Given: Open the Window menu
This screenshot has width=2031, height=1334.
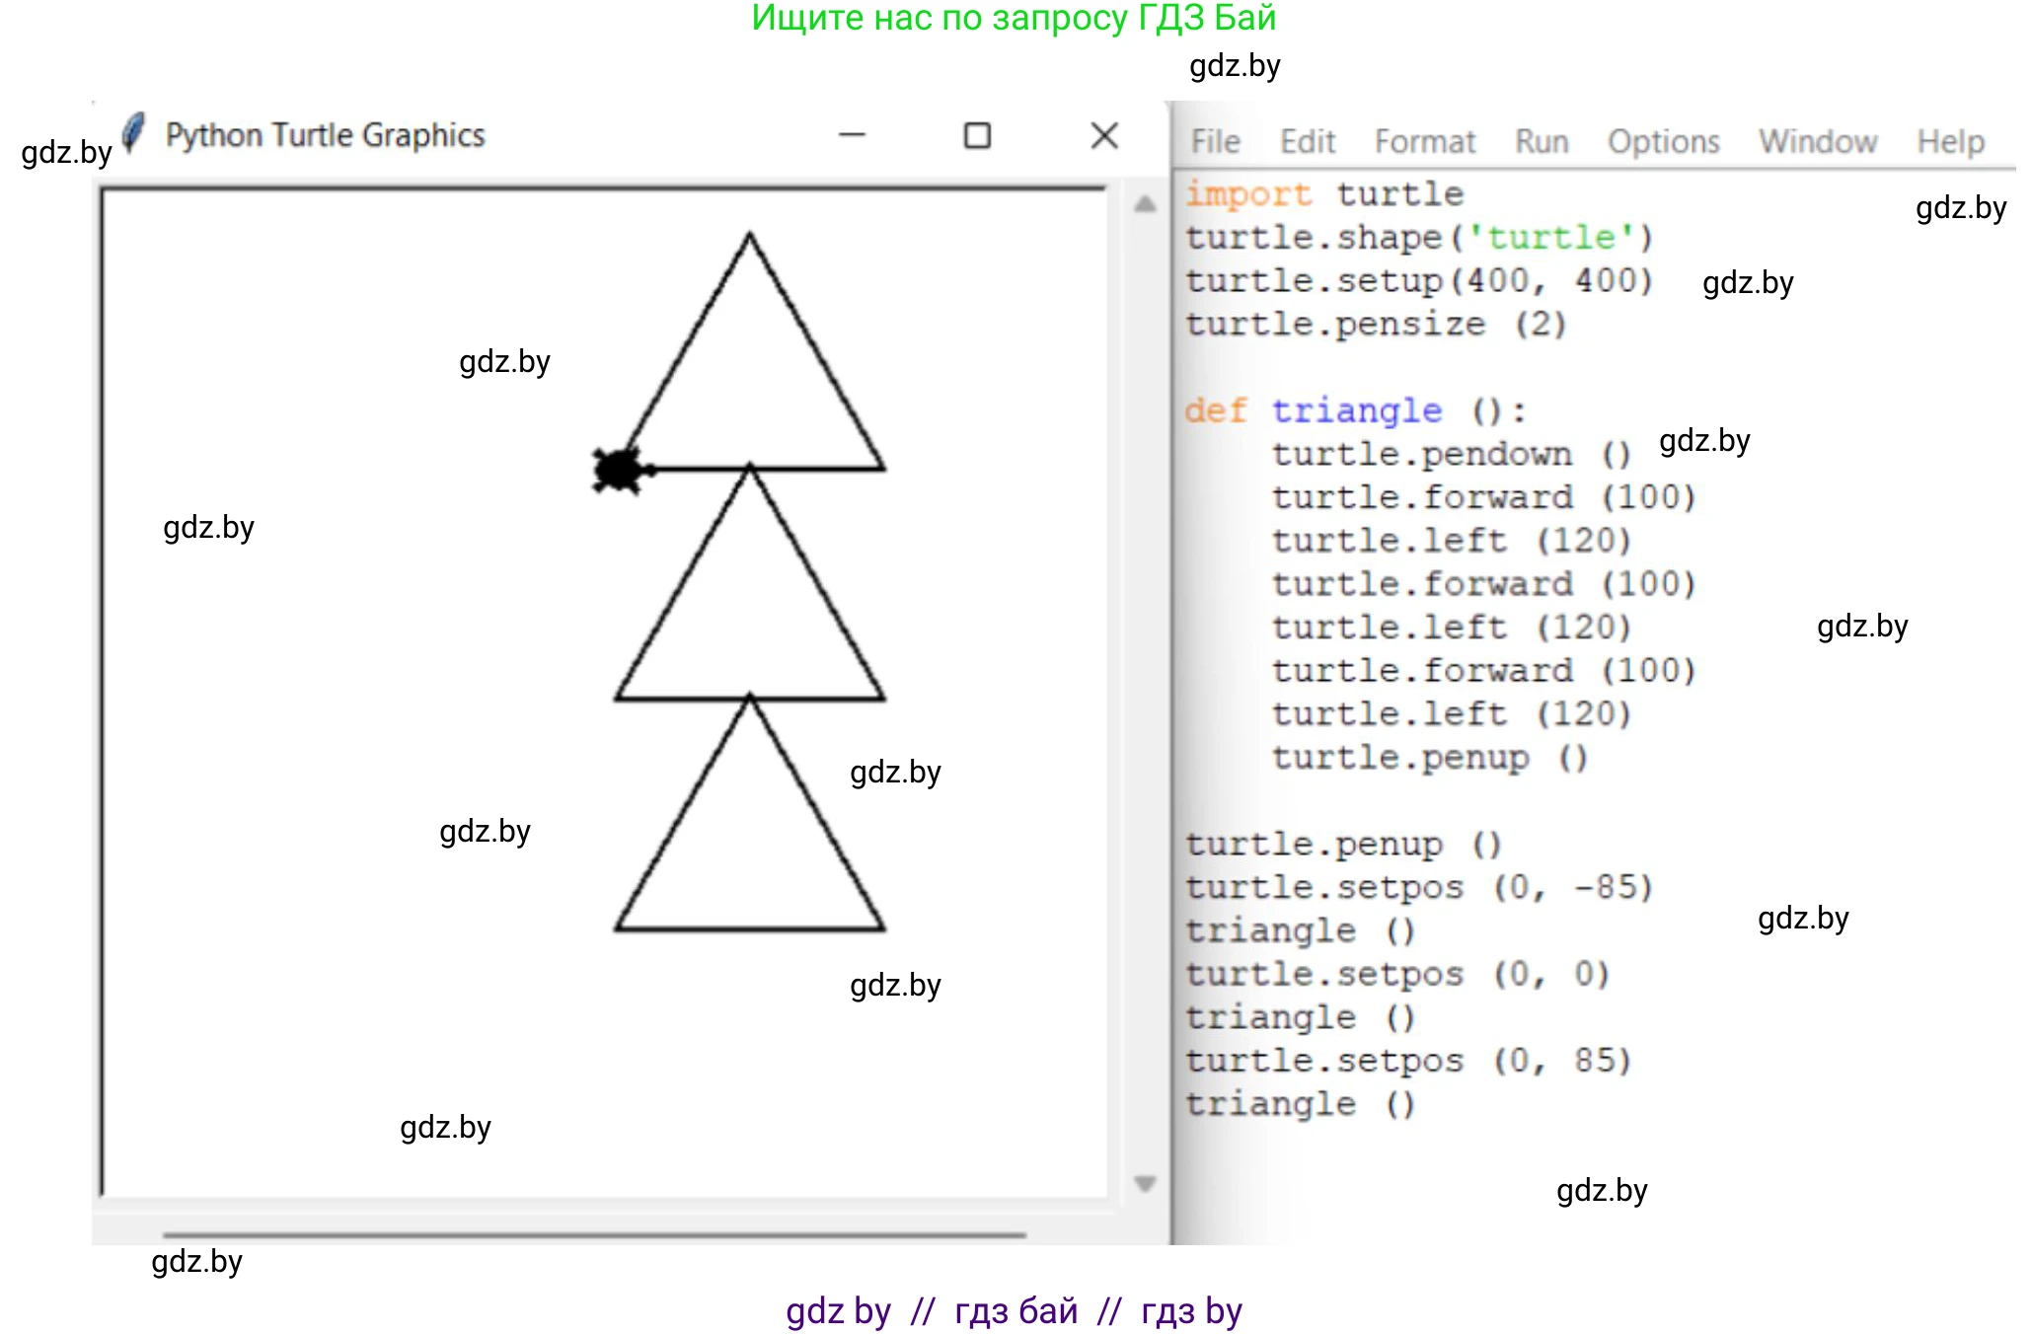Looking at the screenshot, I should click(1818, 142).
